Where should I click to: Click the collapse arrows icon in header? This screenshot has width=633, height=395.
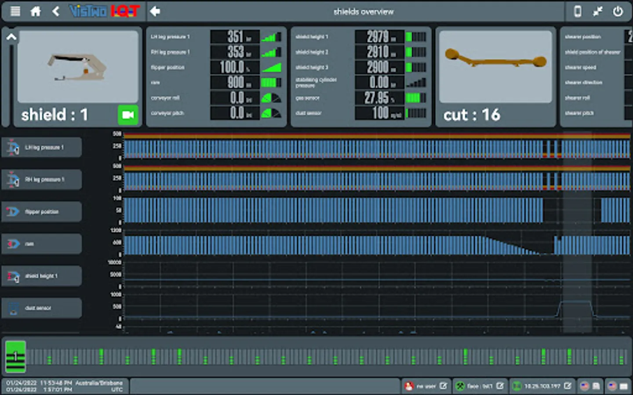click(x=597, y=11)
